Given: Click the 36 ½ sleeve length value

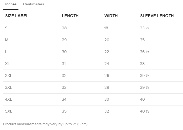Looking at the screenshot, I should (144, 52).
